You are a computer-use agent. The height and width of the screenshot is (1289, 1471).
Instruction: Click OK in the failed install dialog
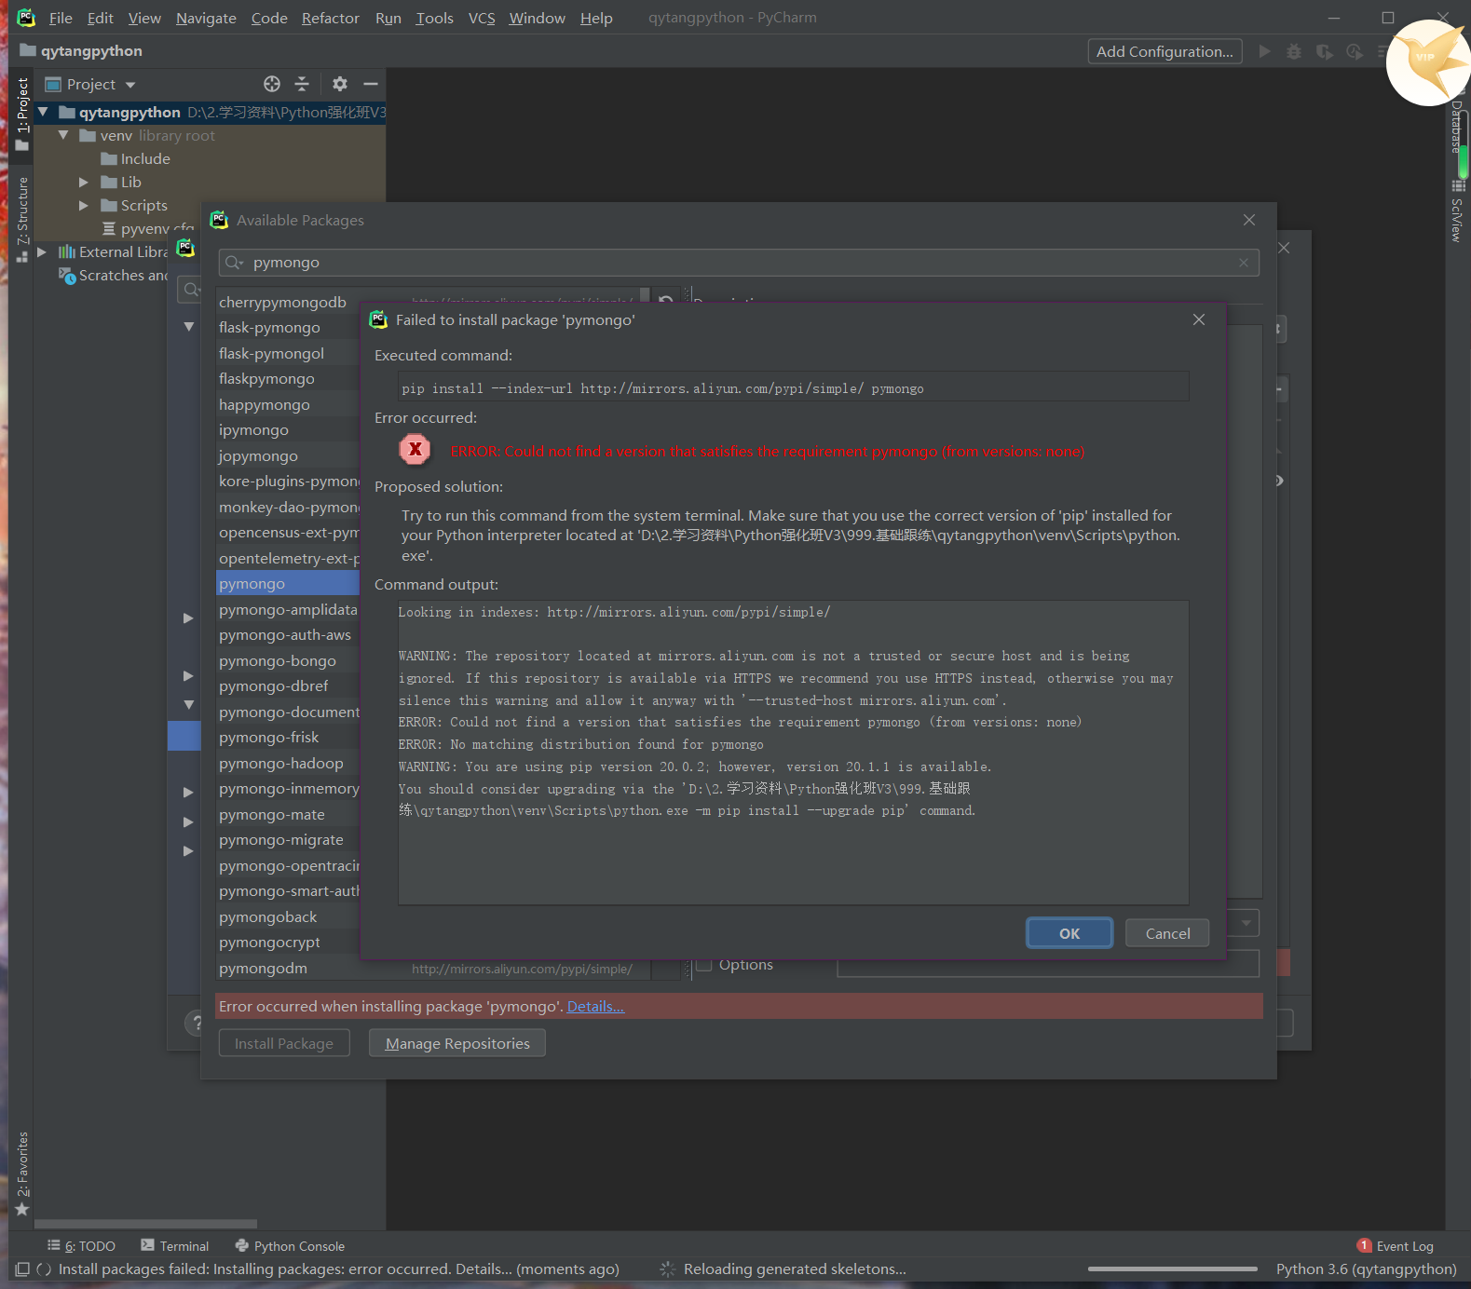point(1069,933)
